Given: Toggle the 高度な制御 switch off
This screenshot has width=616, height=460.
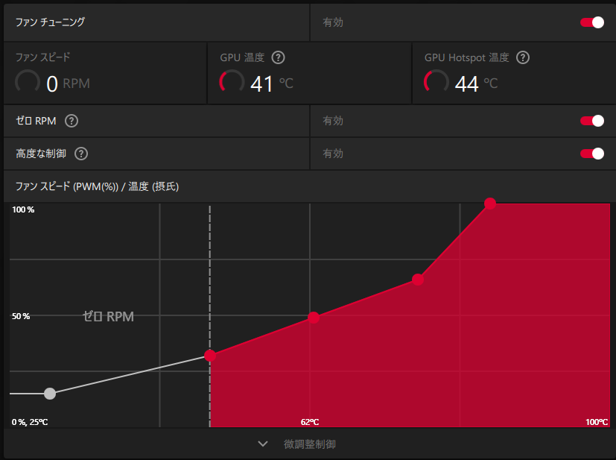Looking at the screenshot, I should 592,154.
